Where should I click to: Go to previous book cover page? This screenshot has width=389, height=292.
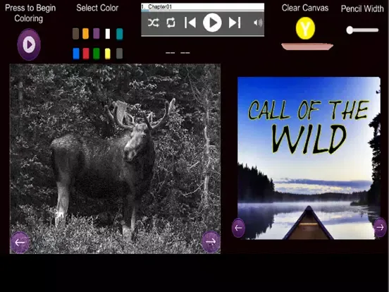(x=238, y=228)
